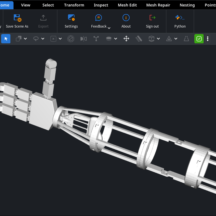Image resolution: width=216 pixels, height=216 pixels.
Task: Click the Save Scene As icon
Action: (x=17, y=18)
